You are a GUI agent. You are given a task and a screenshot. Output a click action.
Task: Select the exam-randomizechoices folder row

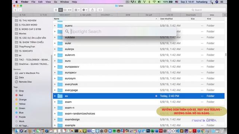(139, 114)
